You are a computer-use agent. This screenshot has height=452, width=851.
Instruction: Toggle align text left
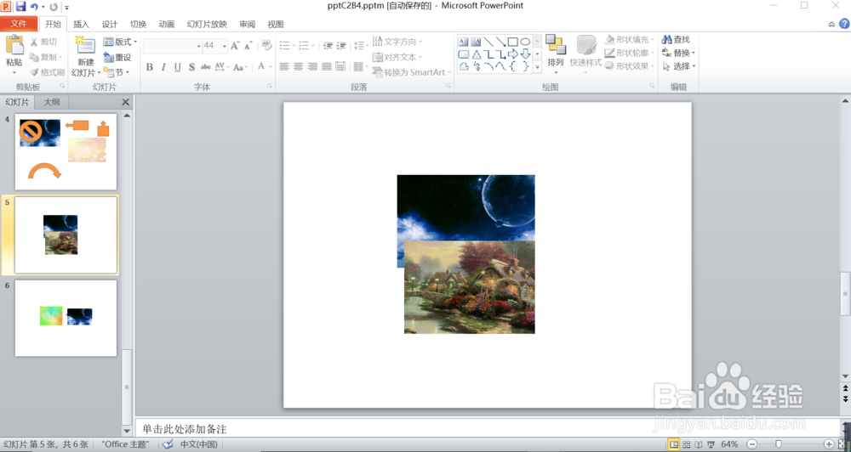click(x=284, y=66)
